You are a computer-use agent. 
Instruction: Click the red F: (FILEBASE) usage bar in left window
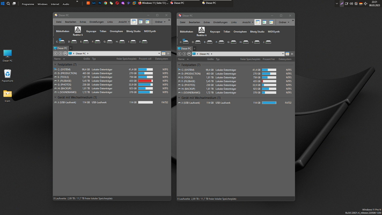145,81
